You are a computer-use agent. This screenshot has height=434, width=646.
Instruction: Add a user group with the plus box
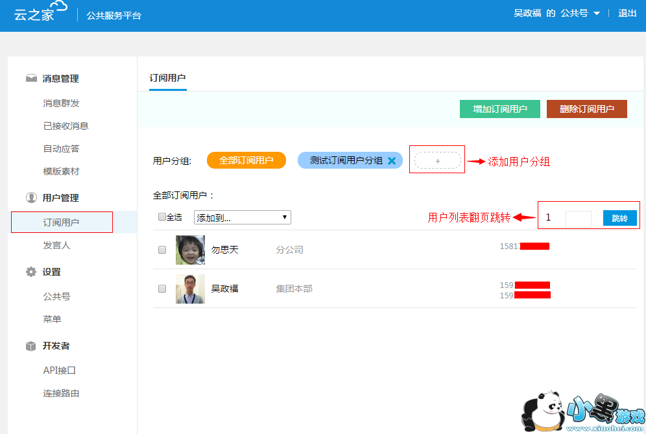438,160
